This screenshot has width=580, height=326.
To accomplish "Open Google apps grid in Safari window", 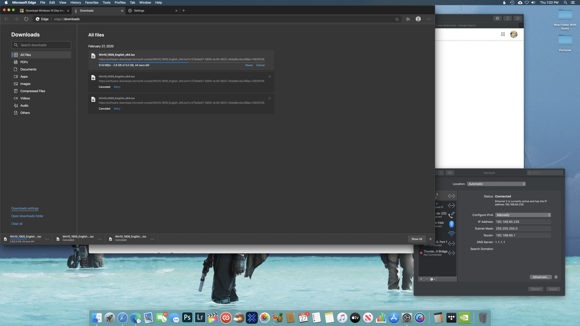I will click(x=503, y=34).
